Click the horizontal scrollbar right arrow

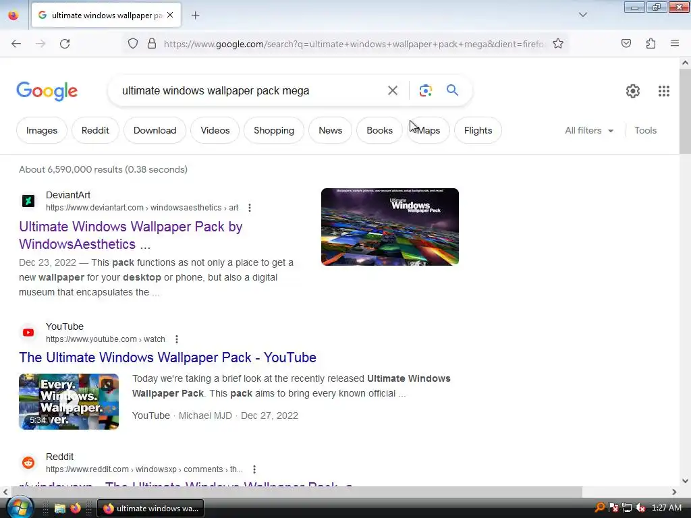(674, 492)
